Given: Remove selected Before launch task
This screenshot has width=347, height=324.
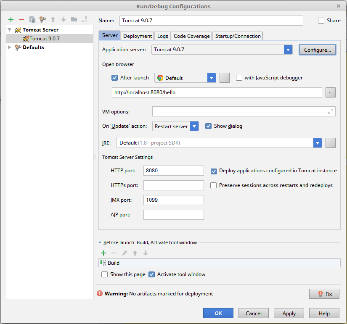Looking at the screenshot, I should [114, 253].
